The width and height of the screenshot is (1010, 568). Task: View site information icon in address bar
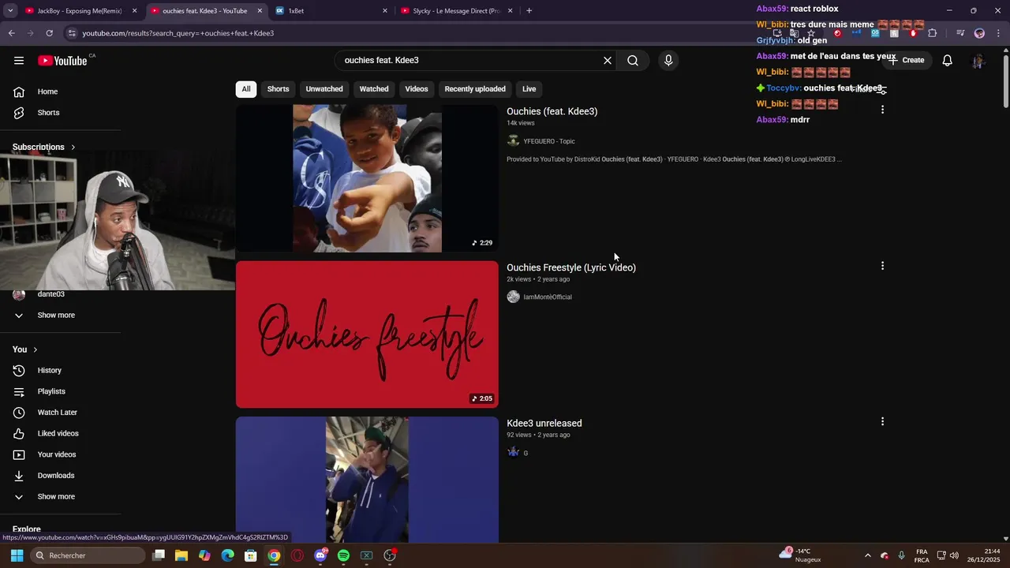pos(72,33)
